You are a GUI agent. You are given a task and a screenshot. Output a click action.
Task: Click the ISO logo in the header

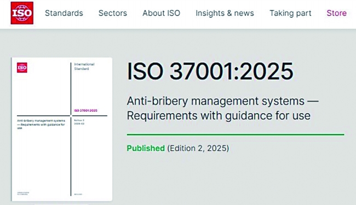click(22, 13)
